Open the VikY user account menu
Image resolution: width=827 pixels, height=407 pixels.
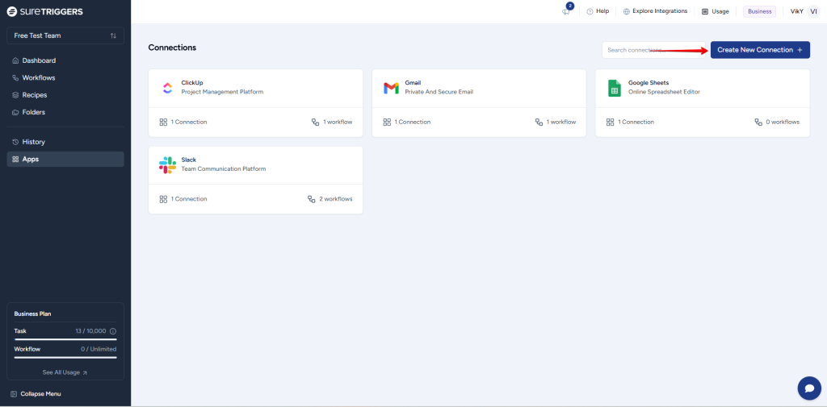[x=804, y=11]
